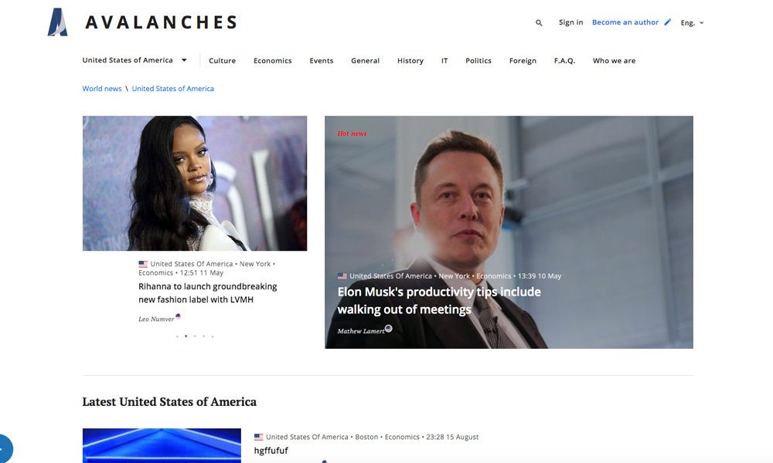Open the Politics category
Image resolution: width=773 pixels, height=463 pixels.
click(478, 60)
